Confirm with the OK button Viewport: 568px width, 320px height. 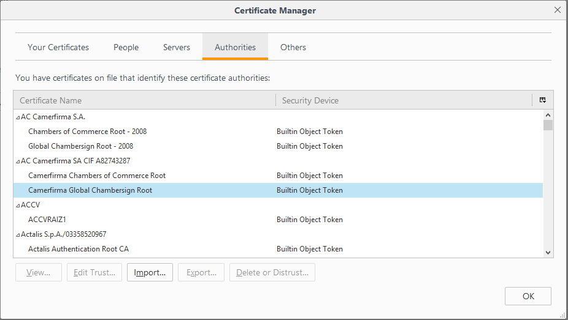click(x=528, y=296)
